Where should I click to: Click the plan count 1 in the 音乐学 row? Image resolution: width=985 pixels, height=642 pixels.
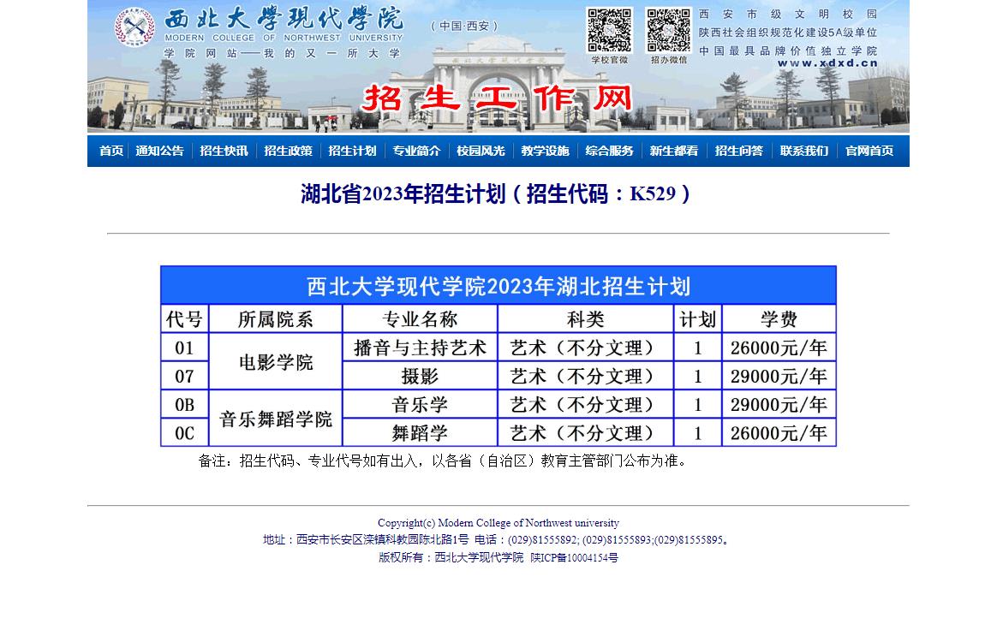point(697,405)
